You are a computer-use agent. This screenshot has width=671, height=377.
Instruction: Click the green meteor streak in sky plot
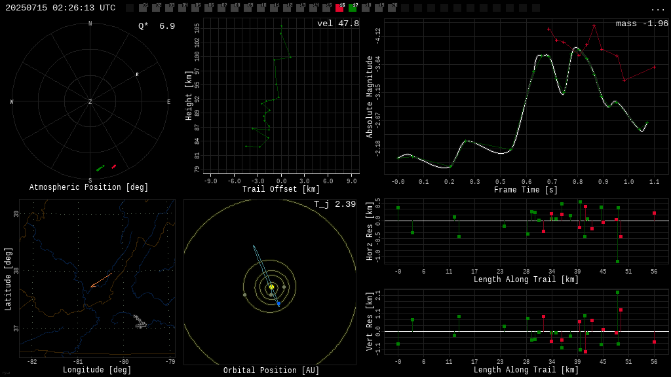pyautogui.click(x=100, y=168)
